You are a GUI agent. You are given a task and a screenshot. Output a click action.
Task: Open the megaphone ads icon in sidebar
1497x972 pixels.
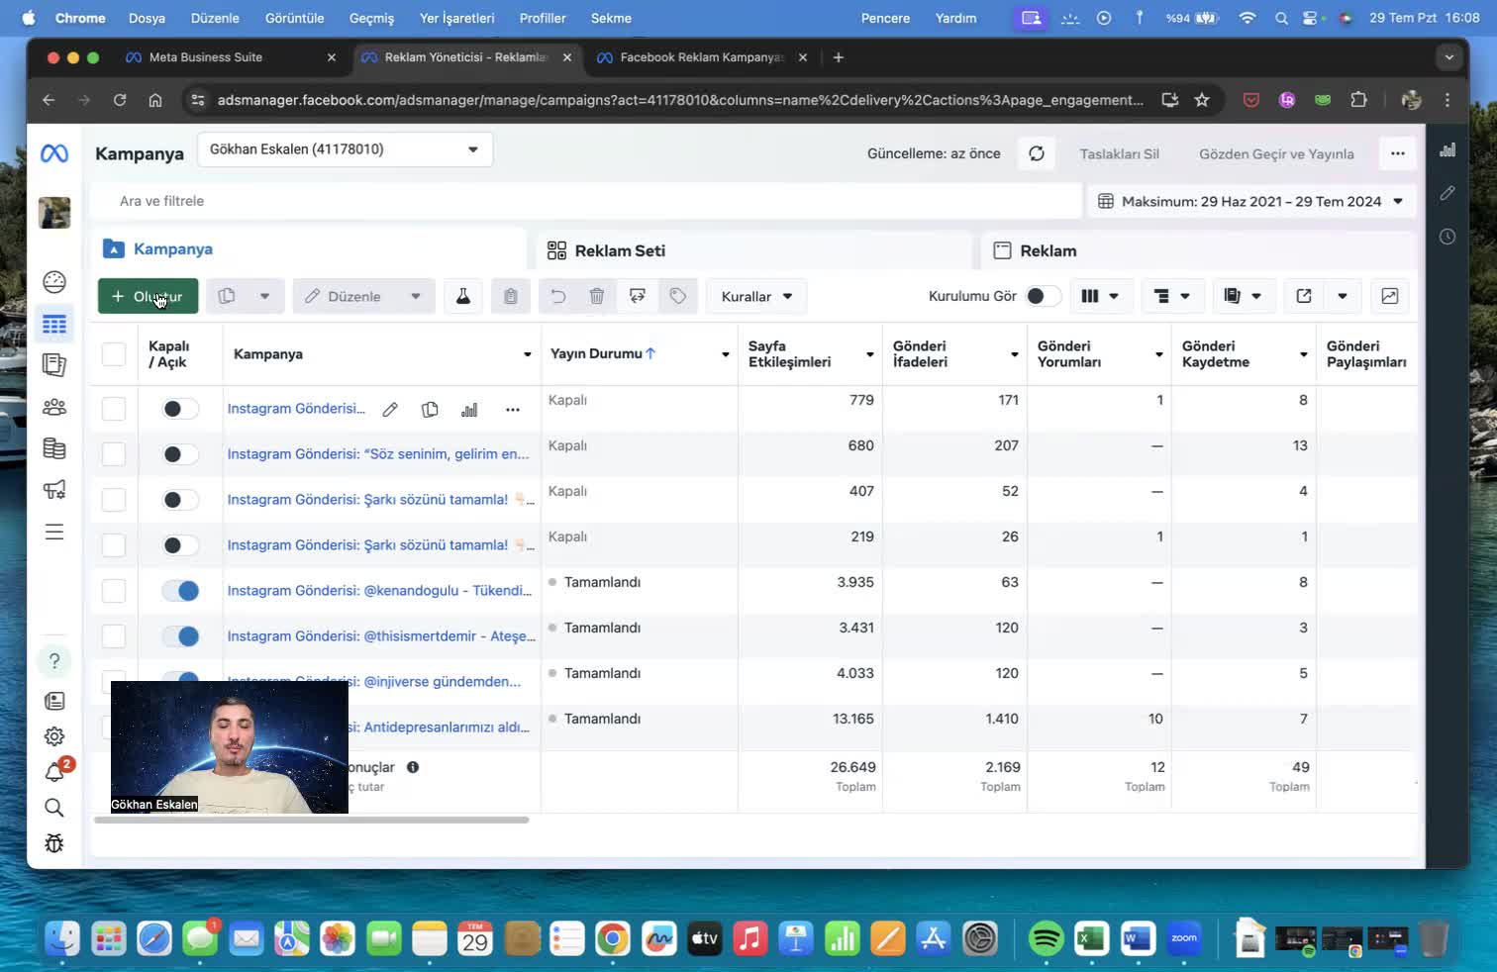coord(54,489)
